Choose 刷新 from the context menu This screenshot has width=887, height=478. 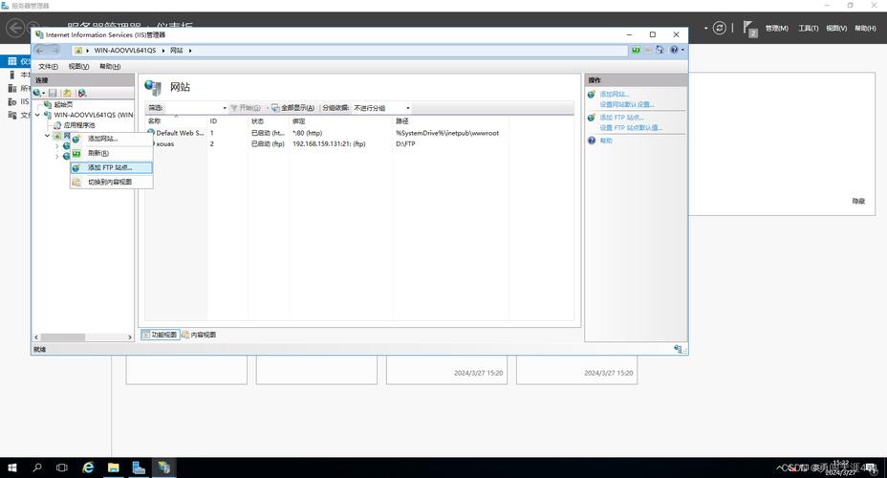pos(97,153)
